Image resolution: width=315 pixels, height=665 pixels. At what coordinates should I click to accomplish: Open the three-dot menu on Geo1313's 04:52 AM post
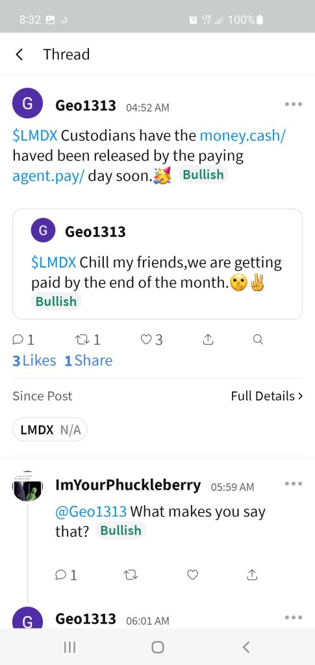pyautogui.click(x=294, y=104)
